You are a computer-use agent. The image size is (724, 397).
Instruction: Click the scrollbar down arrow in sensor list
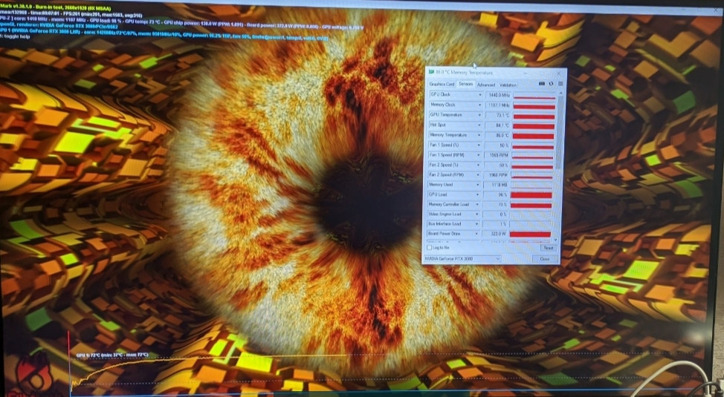point(555,240)
